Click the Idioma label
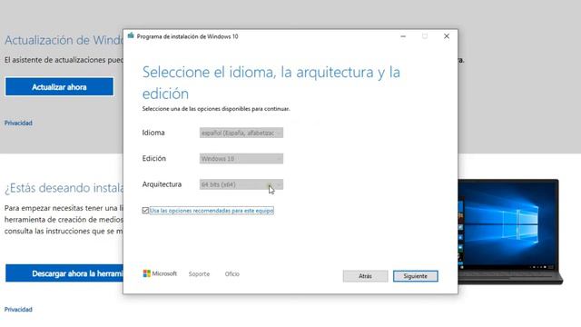This screenshot has width=581, height=327. (x=153, y=133)
